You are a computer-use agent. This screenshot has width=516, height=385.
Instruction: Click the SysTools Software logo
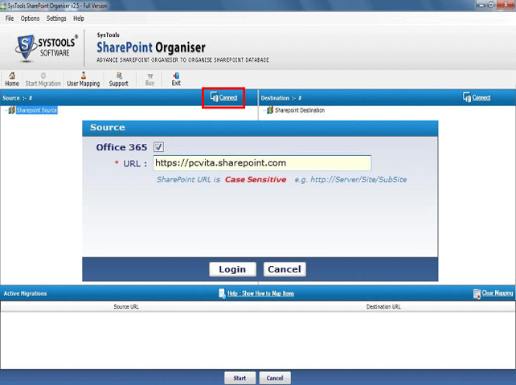coord(46,48)
